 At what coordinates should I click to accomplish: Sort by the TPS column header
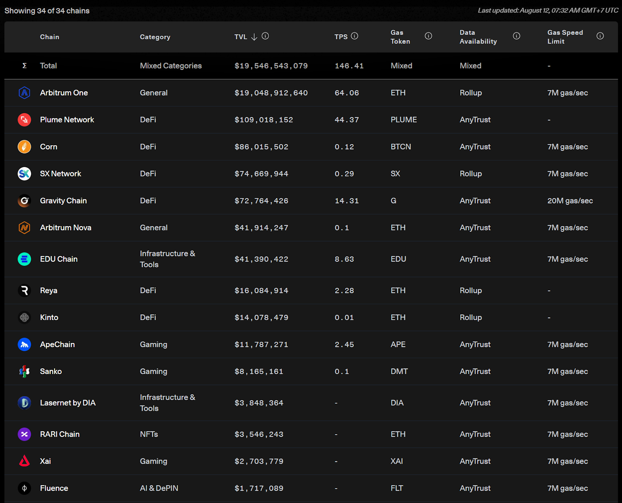click(x=341, y=37)
